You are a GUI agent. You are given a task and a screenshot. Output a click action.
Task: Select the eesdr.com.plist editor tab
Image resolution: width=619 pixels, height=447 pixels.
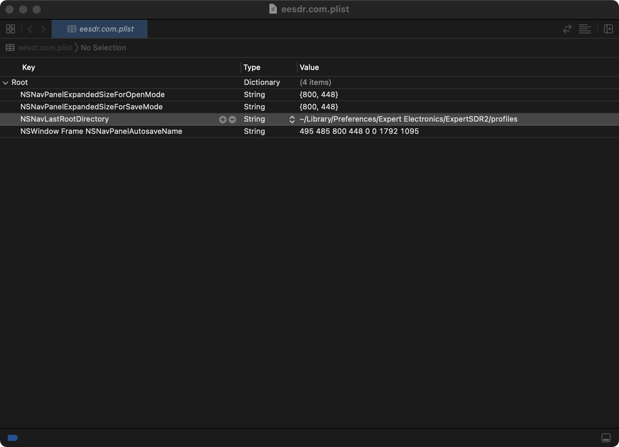click(x=100, y=29)
